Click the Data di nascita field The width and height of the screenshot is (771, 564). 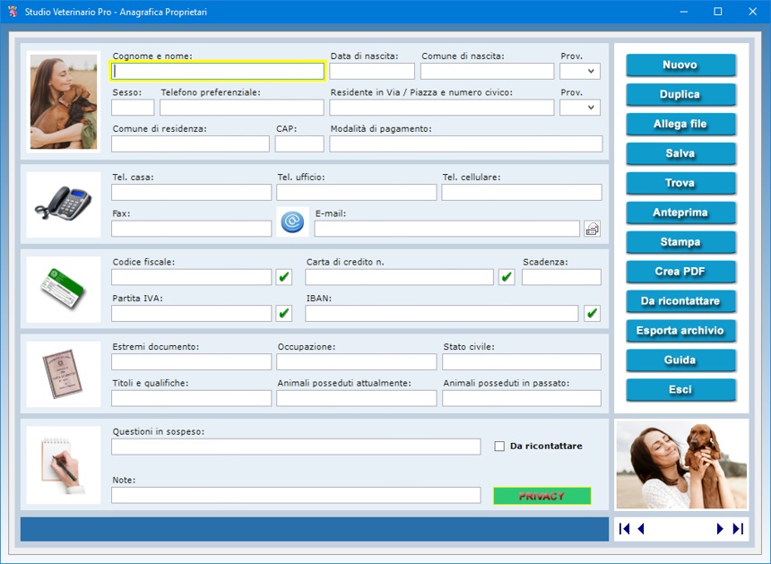point(372,72)
